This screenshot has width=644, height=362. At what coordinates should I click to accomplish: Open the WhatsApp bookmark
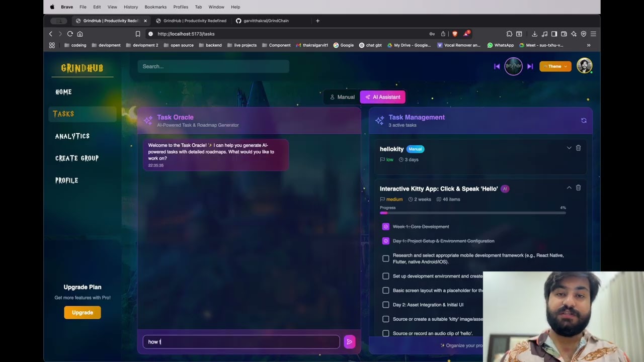[x=500, y=45]
